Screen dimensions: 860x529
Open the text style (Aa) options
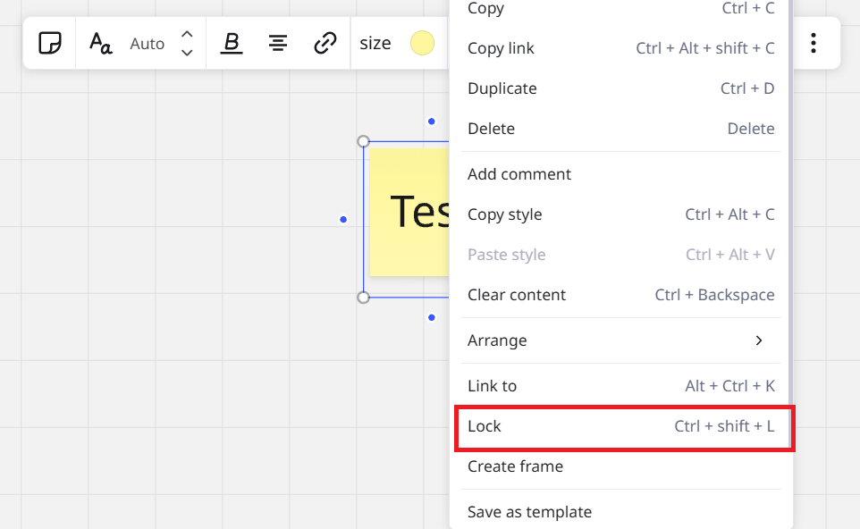(x=101, y=43)
